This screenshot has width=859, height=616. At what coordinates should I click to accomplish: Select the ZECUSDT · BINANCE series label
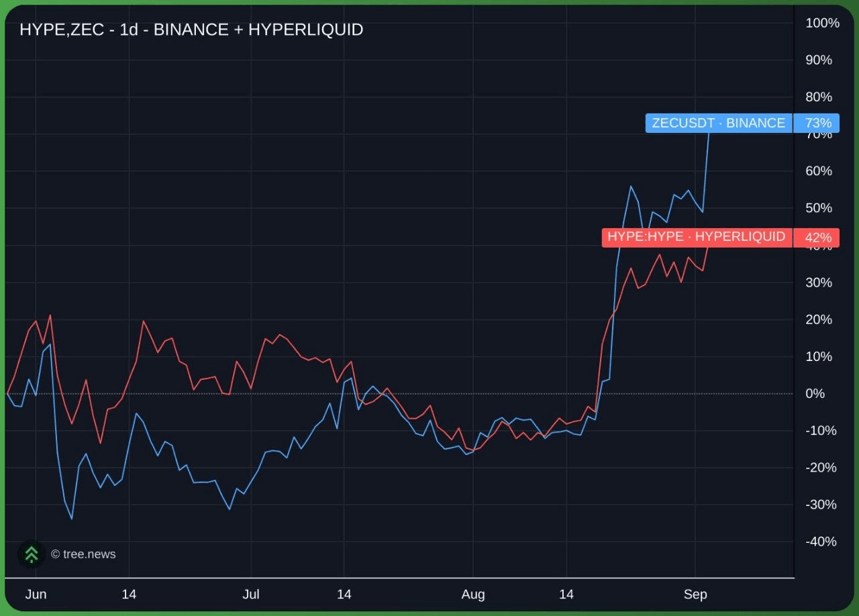tap(719, 123)
